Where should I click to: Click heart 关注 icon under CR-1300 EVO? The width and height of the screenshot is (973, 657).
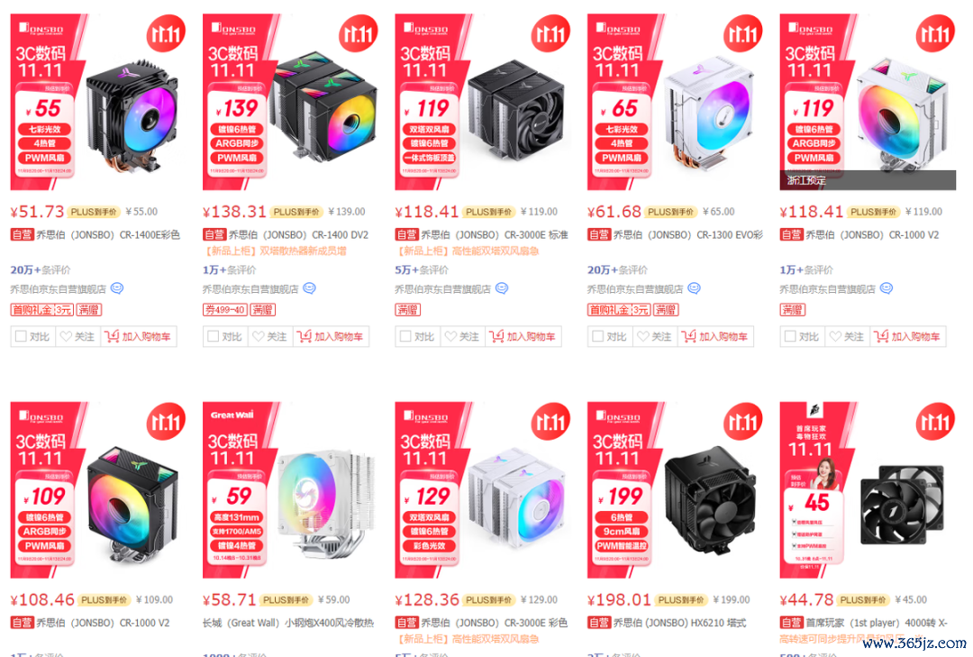[x=643, y=336]
